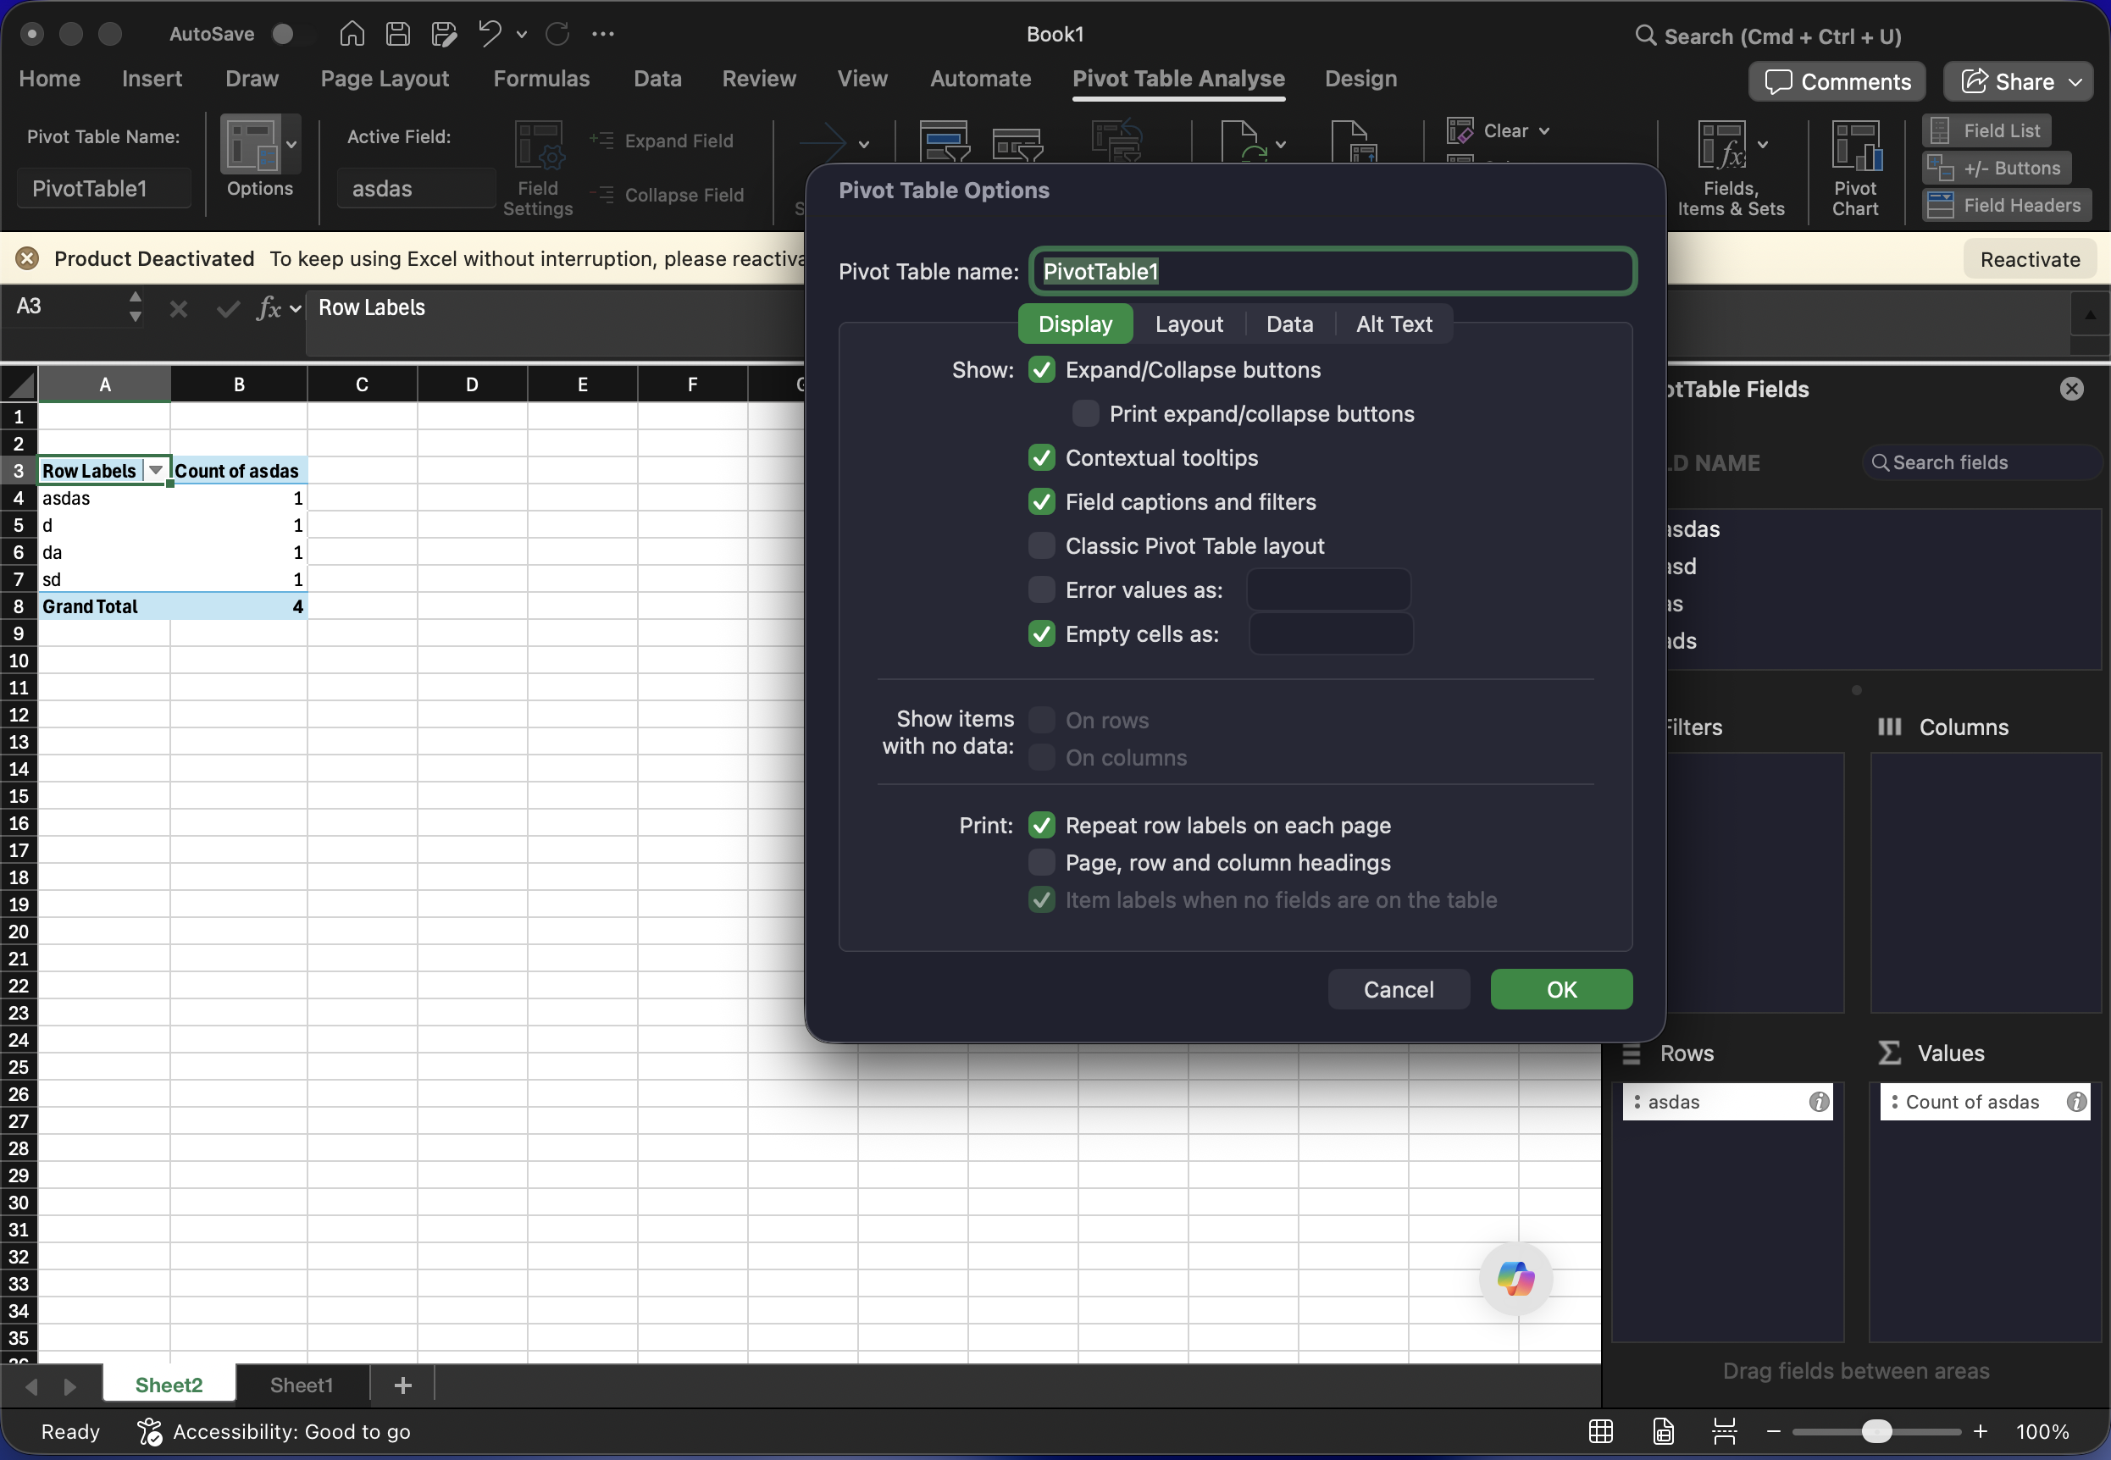Click the Expand Field icon
This screenshot has height=1460, width=2111.
[601, 140]
